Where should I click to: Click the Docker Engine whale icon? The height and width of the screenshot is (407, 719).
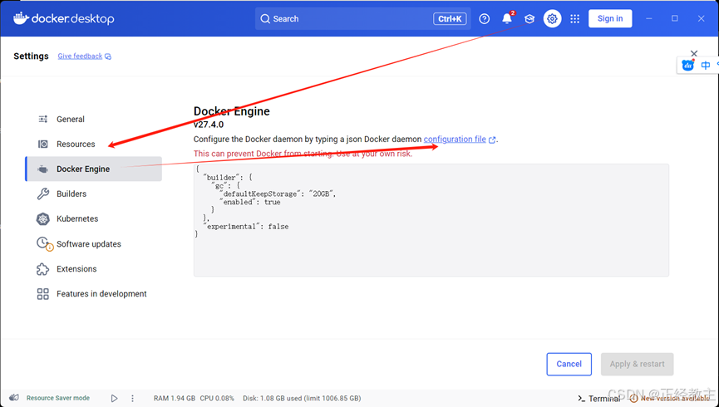tap(43, 169)
